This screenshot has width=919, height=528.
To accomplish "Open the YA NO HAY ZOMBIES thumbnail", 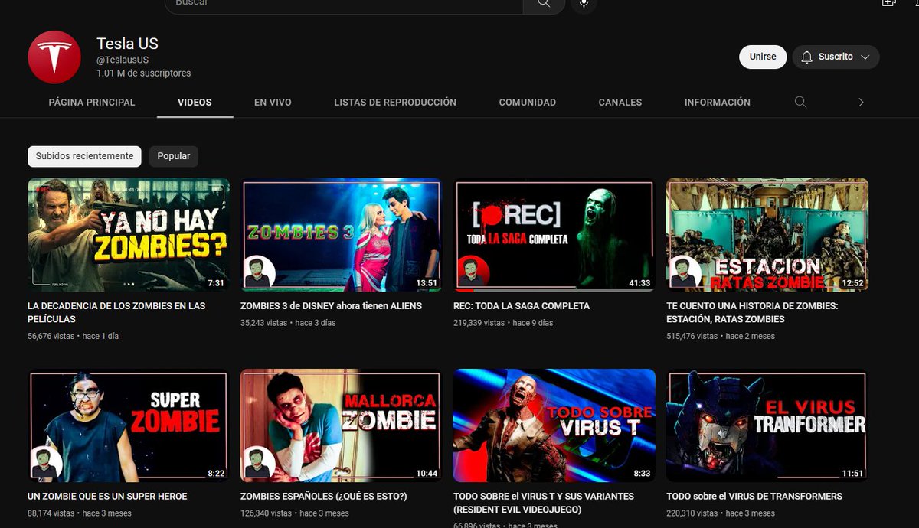I will (129, 235).
